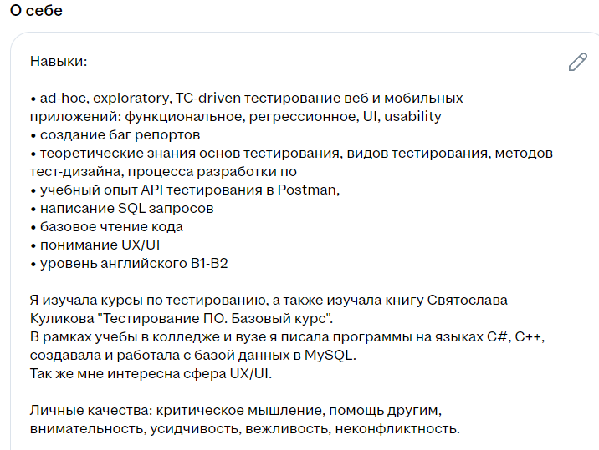Select the 'написание SQL запросов' bullet
Image resolution: width=599 pixels, height=450 pixels.
coord(122,208)
